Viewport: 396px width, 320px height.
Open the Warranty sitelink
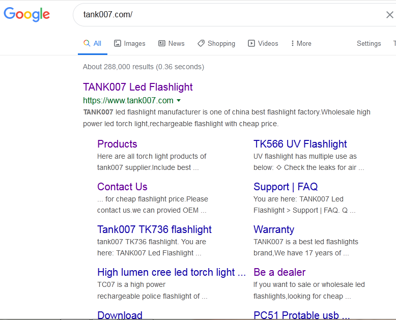274,229
